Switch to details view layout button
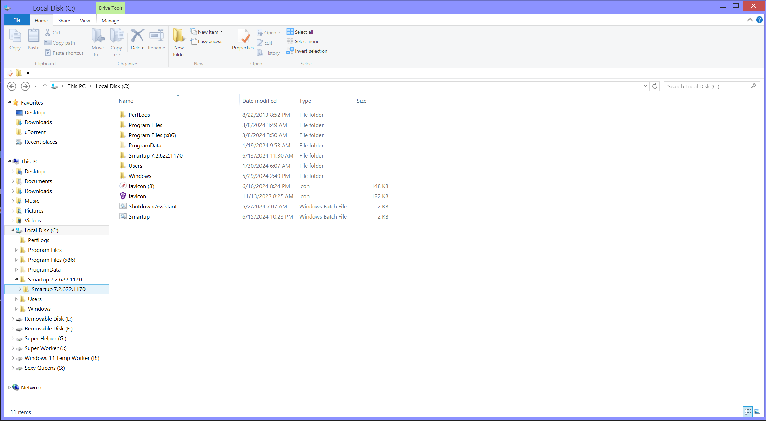766x421 pixels. tap(748, 411)
